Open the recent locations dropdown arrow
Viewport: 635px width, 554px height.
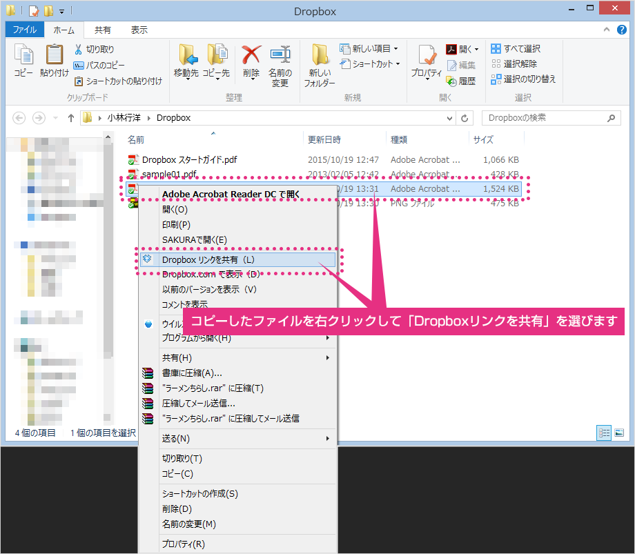[x=55, y=118]
